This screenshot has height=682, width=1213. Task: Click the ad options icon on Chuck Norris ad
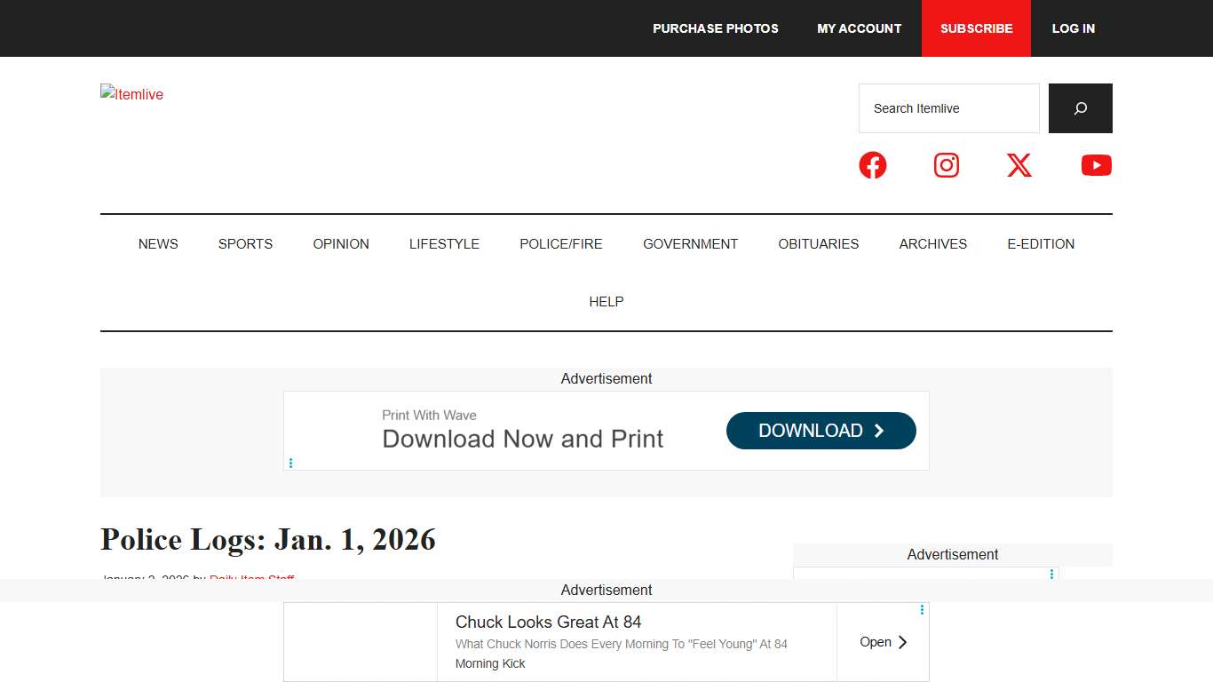click(922, 610)
